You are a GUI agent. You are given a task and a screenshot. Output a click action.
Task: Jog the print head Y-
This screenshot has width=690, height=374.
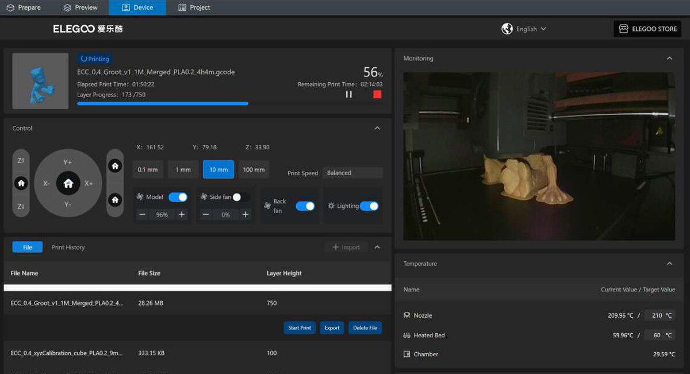(x=68, y=205)
